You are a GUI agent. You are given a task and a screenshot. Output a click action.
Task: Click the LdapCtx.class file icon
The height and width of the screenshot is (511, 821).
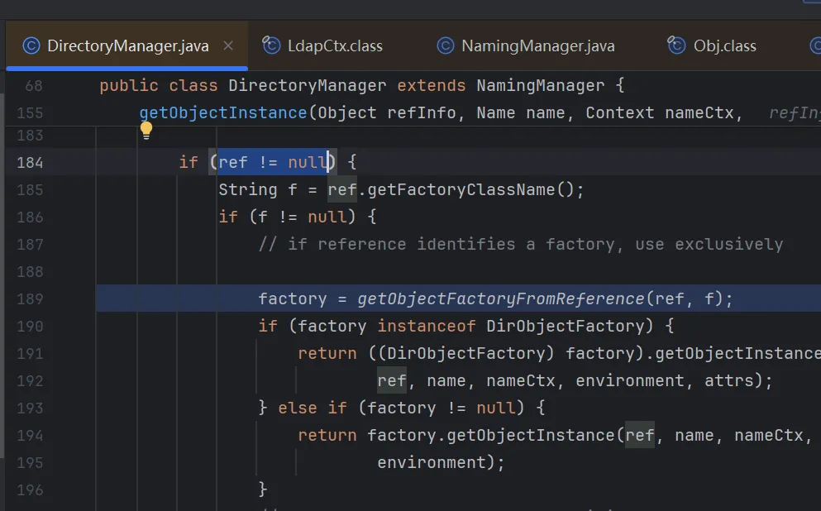[271, 45]
